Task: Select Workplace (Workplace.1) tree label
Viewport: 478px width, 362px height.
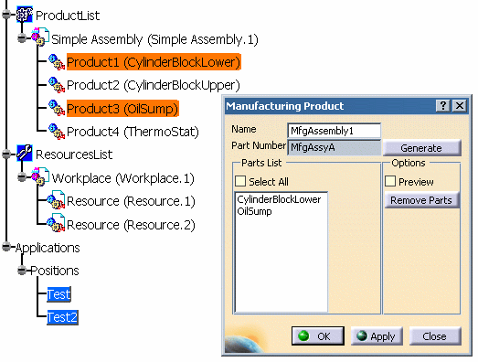Action: tap(122, 178)
